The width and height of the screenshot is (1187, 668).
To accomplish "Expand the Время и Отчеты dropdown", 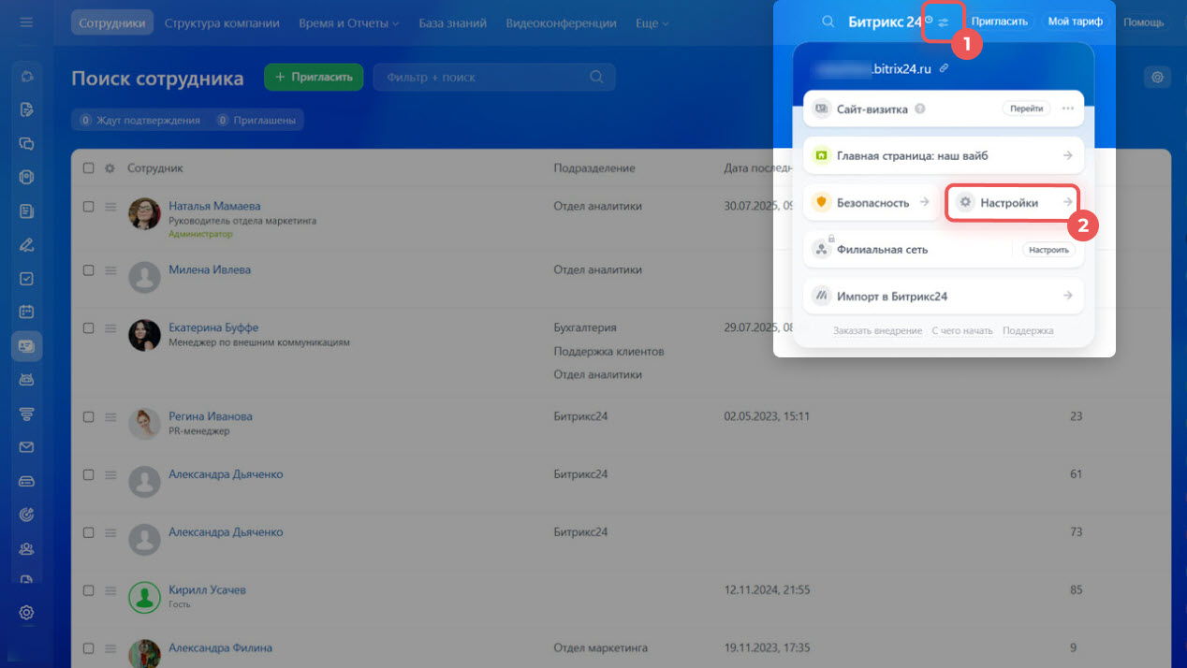I will point(349,22).
